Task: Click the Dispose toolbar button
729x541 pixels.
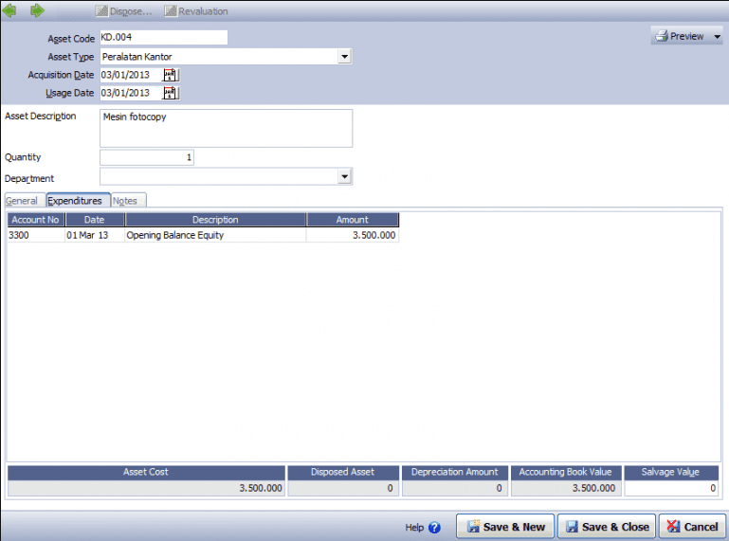Action: (124, 11)
